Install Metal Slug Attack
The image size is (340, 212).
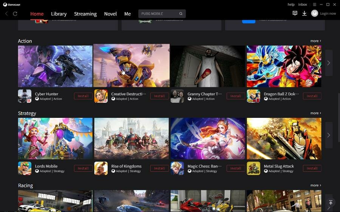(x=312, y=168)
